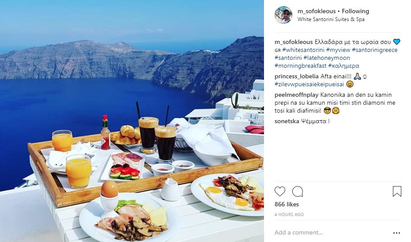This screenshot has height=242, width=411.
Task: View princess_lobelia commenter profile
Action: tap(297, 76)
